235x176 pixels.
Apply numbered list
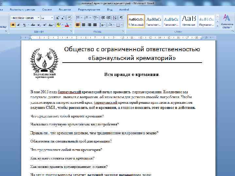(86, 18)
